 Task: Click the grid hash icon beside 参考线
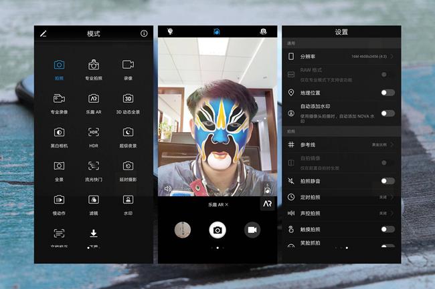(291, 144)
